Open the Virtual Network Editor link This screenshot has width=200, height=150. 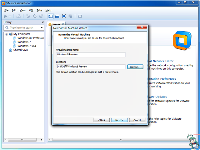click(161, 61)
